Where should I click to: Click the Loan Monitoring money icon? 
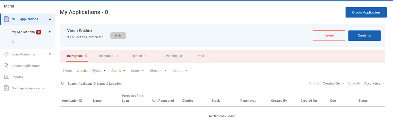coord(6,54)
